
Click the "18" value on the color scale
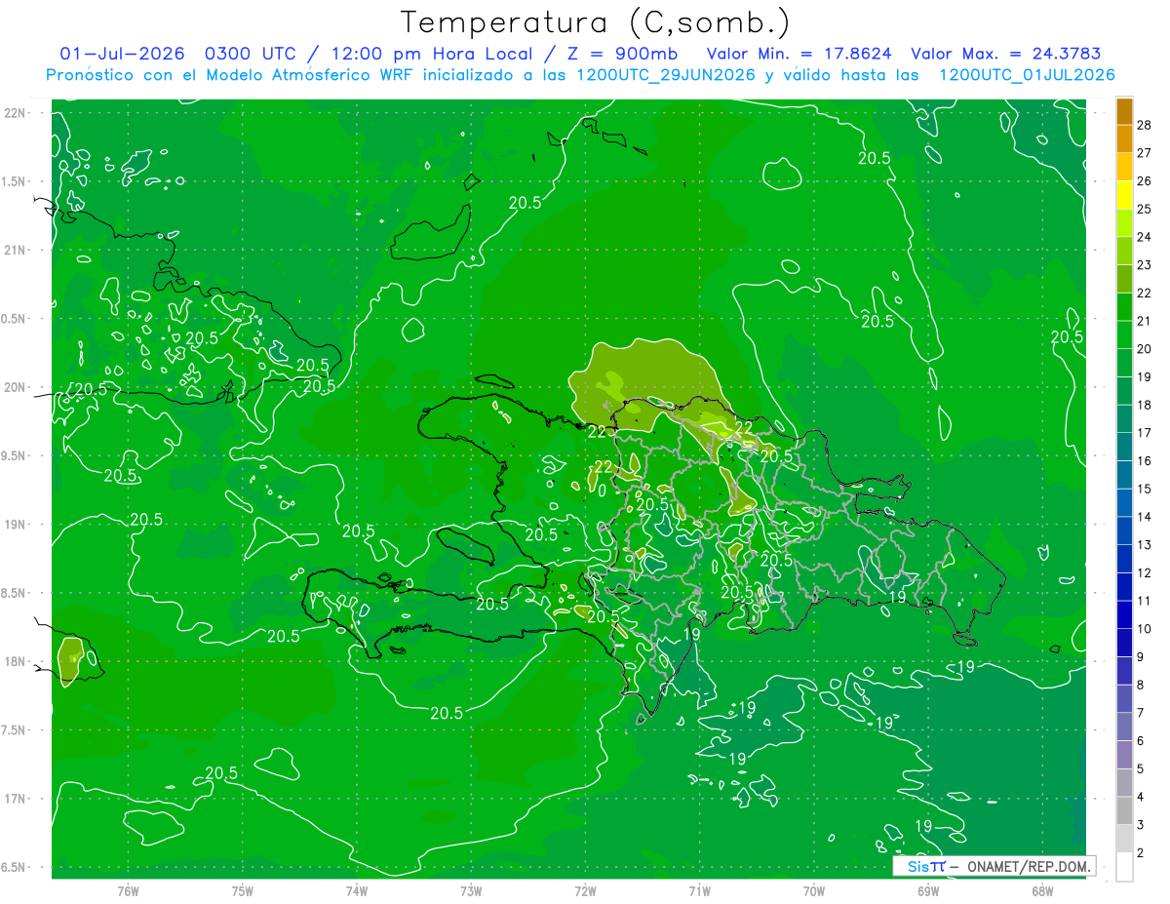tap(1145, 405)
